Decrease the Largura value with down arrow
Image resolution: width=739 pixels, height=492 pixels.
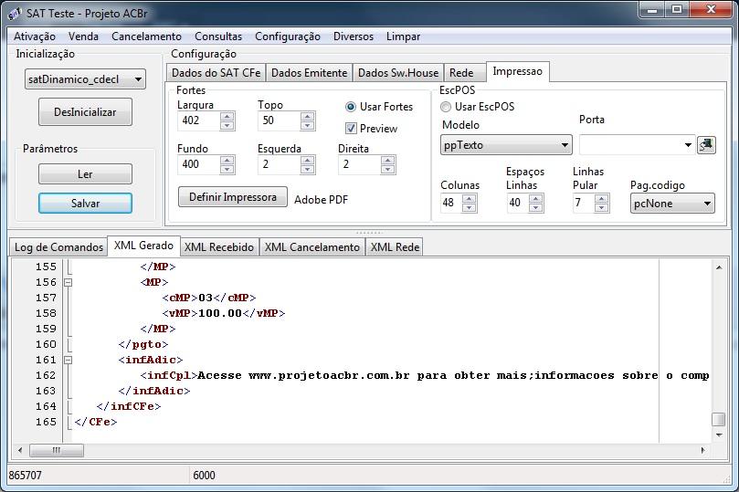(227, 125)
